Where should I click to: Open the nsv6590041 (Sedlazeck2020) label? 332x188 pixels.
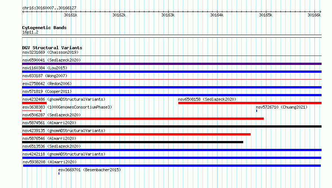point(51,60)
